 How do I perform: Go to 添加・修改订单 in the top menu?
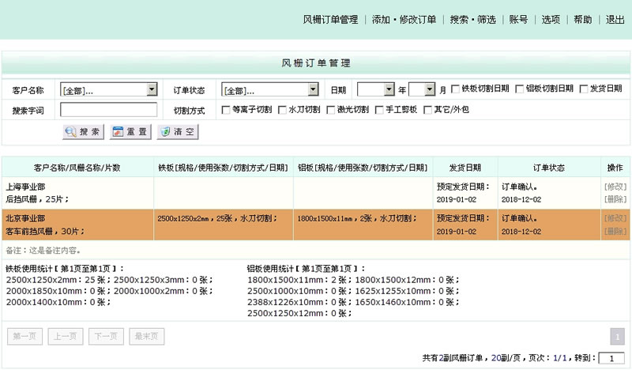click(404, 19)
